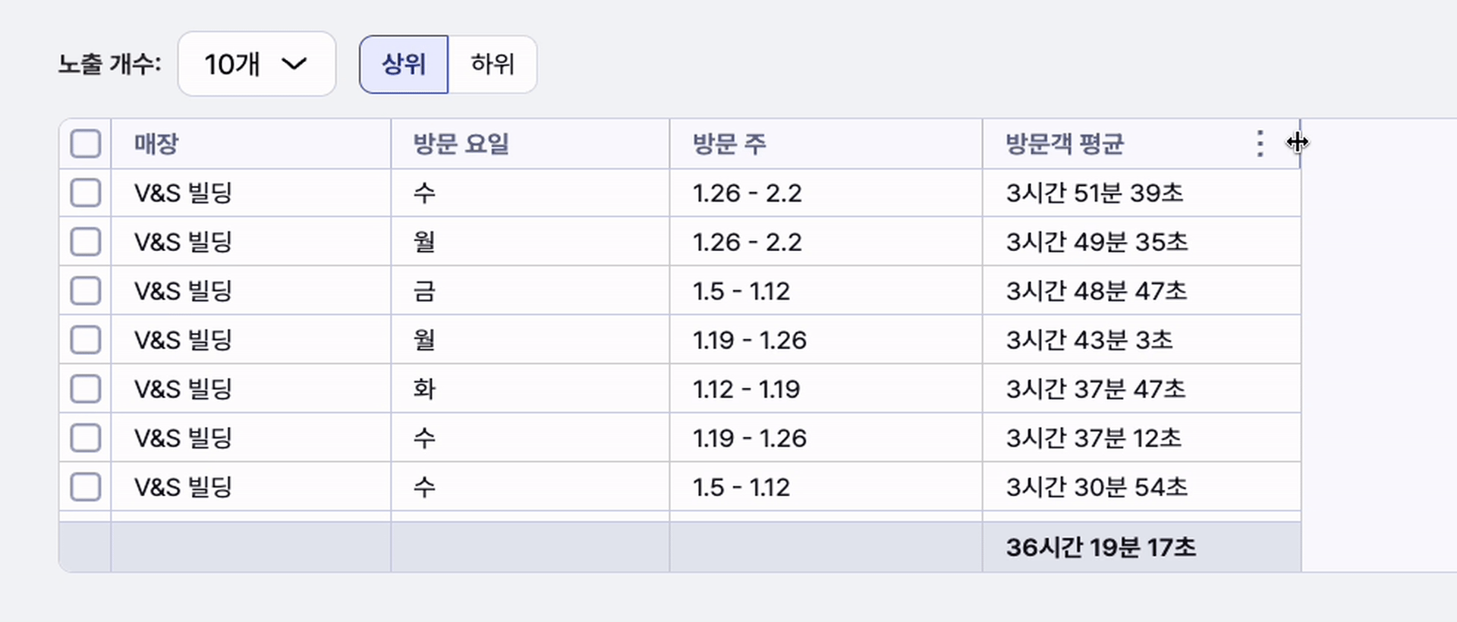Check the row with 3시간 51분 39초
Screen dimensions: 1457x622
tap(86, 193)
